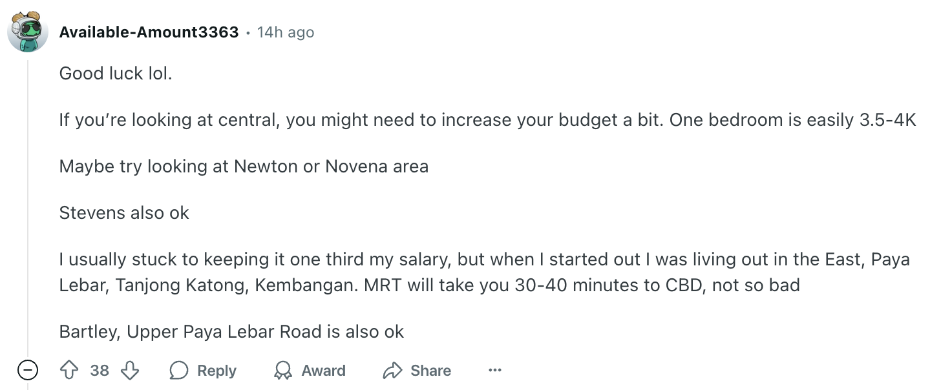
Task: Open the Available-Amount3363 user profile link
Action: coord(149,32)
